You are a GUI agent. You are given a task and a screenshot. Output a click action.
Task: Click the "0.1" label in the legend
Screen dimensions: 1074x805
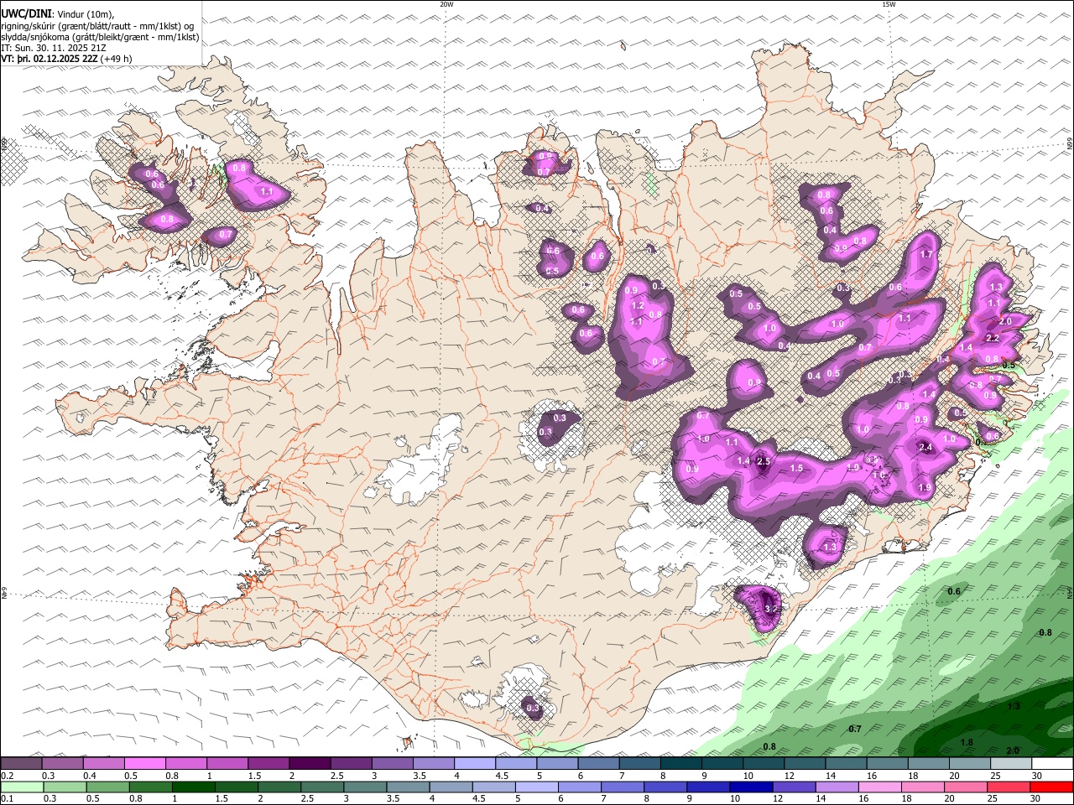tap(7, 798)
